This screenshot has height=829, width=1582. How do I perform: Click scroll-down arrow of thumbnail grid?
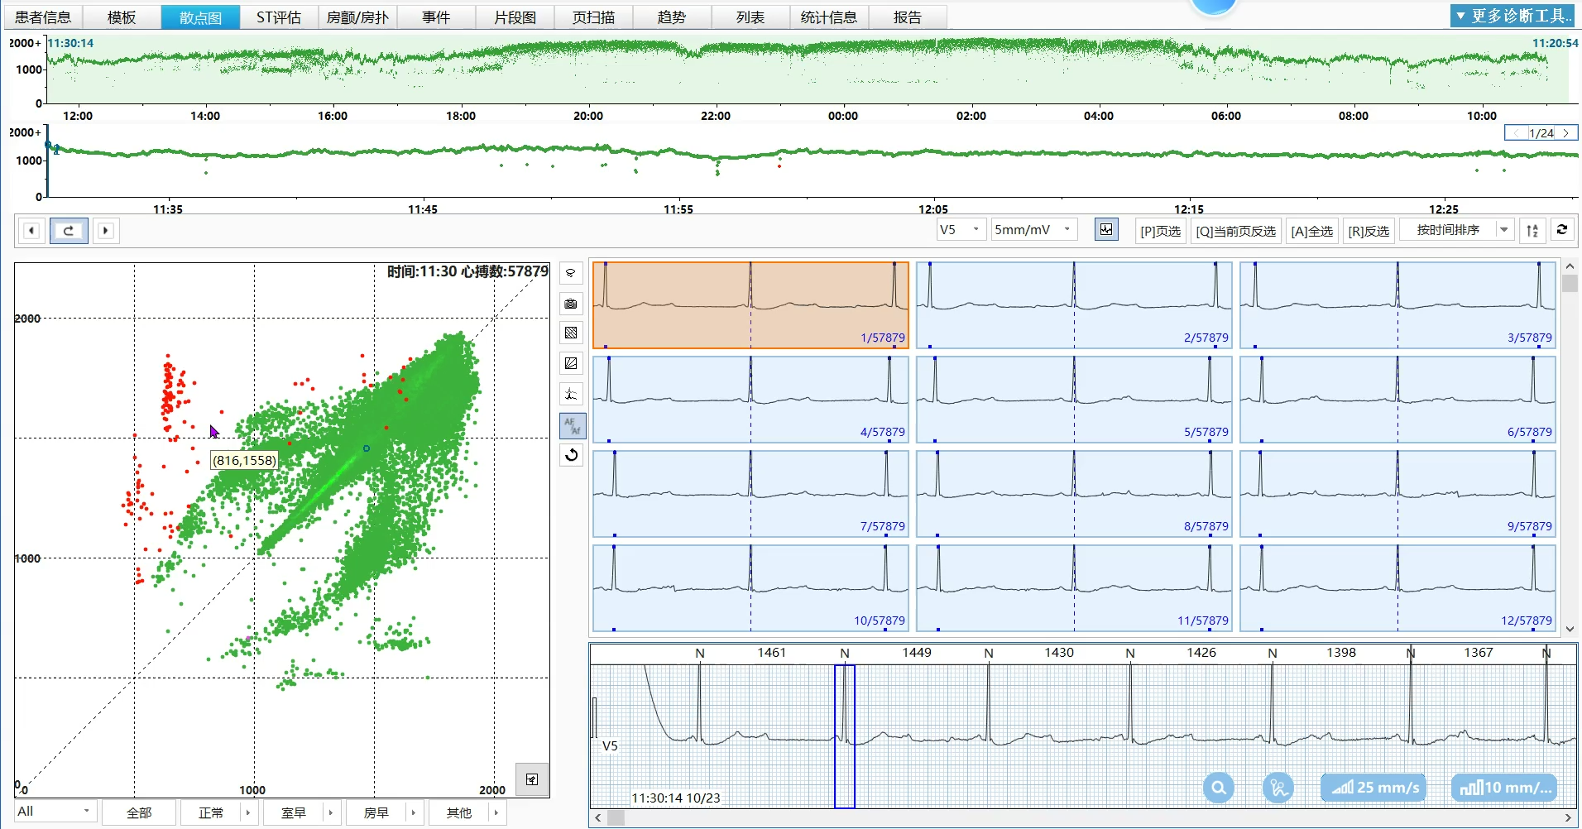coord(1570,629)
